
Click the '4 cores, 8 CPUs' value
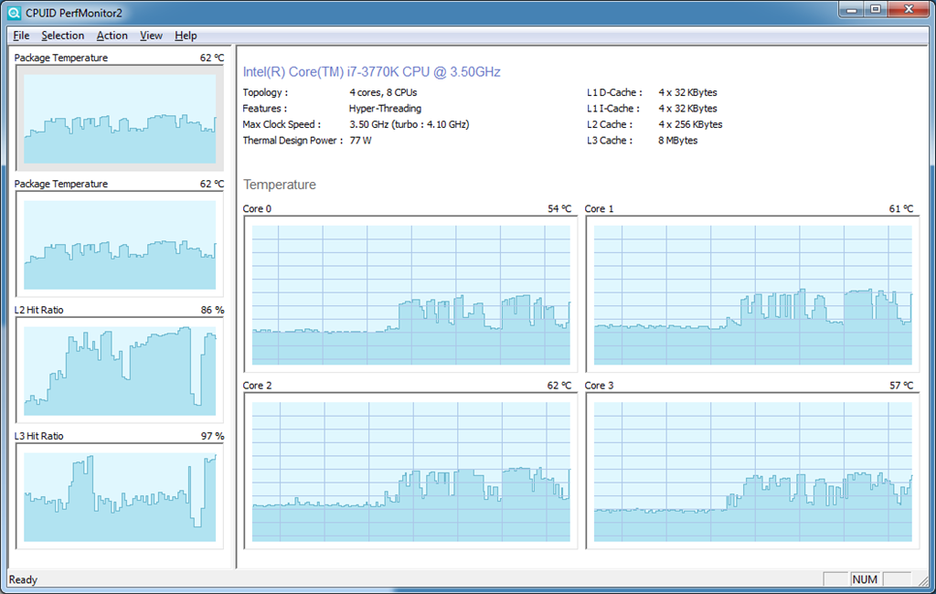[x=383, y=92]
